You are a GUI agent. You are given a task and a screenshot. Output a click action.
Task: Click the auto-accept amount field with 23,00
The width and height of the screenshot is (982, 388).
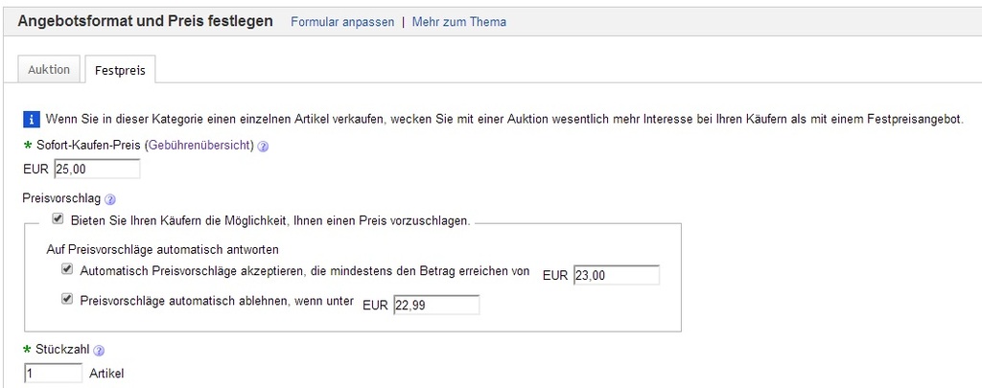616,276
